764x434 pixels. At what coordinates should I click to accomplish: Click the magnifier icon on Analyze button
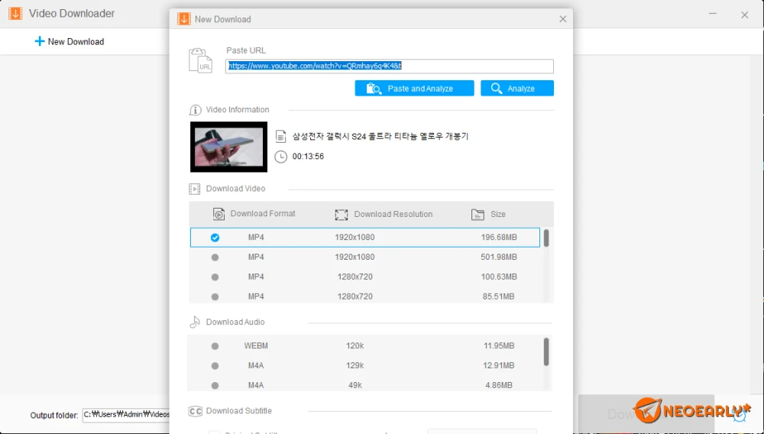tap(497, 88)
